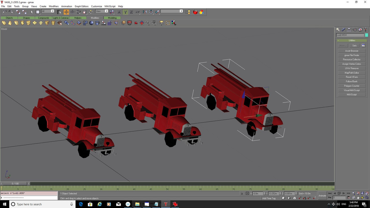Click Play Animation button

click(339, 193)
